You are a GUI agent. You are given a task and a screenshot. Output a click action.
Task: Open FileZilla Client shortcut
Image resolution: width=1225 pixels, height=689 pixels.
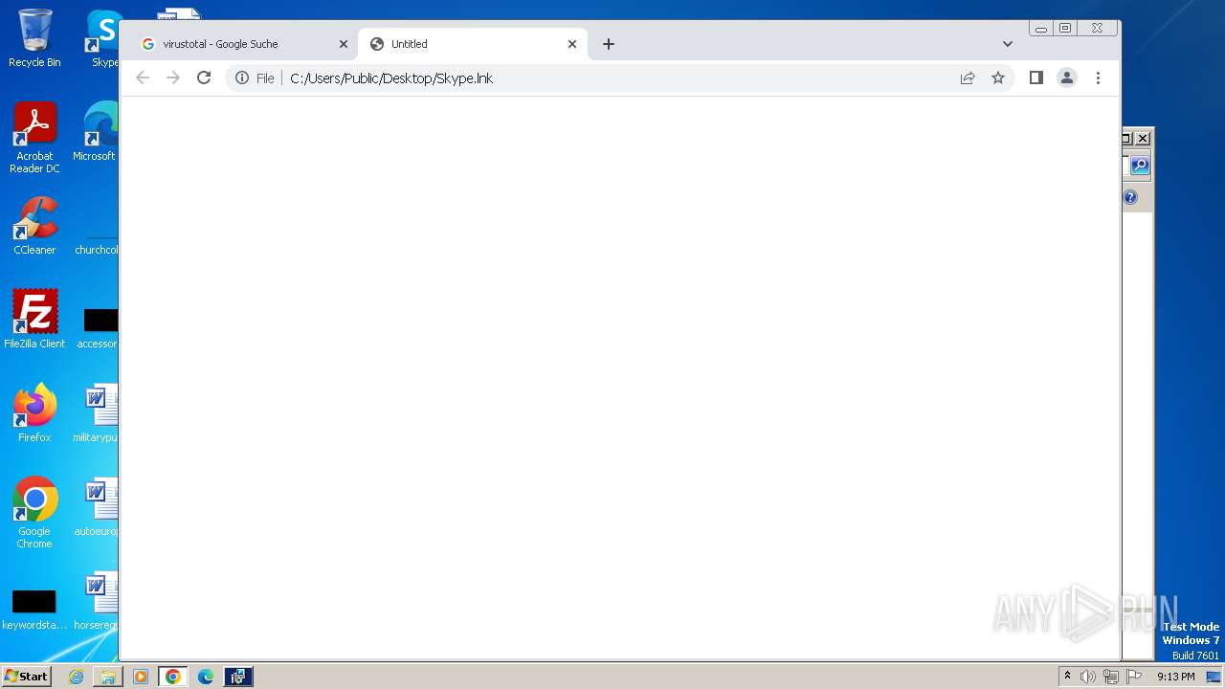click(x=34, y=319)
